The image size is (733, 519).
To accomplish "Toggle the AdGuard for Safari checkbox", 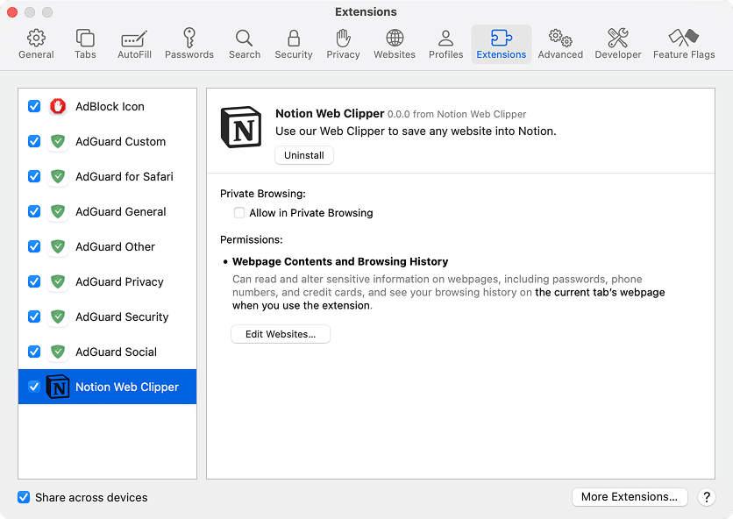I will tap(34, 176).
